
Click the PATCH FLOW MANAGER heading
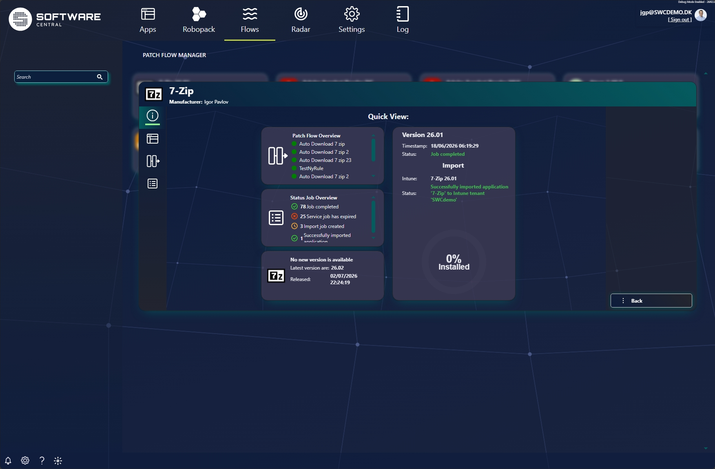click(174, 55)
